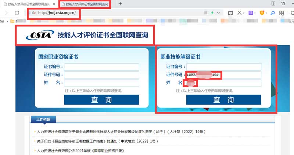Click the shirt-shaped skin icon
The image size is (294, 155).
pyautogui.click(x=283, y=4)
